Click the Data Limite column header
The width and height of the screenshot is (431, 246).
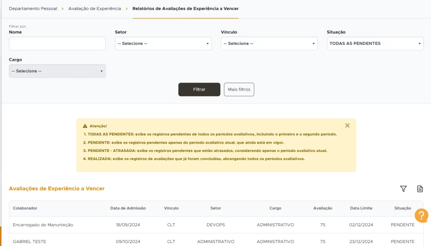point(361,208)
